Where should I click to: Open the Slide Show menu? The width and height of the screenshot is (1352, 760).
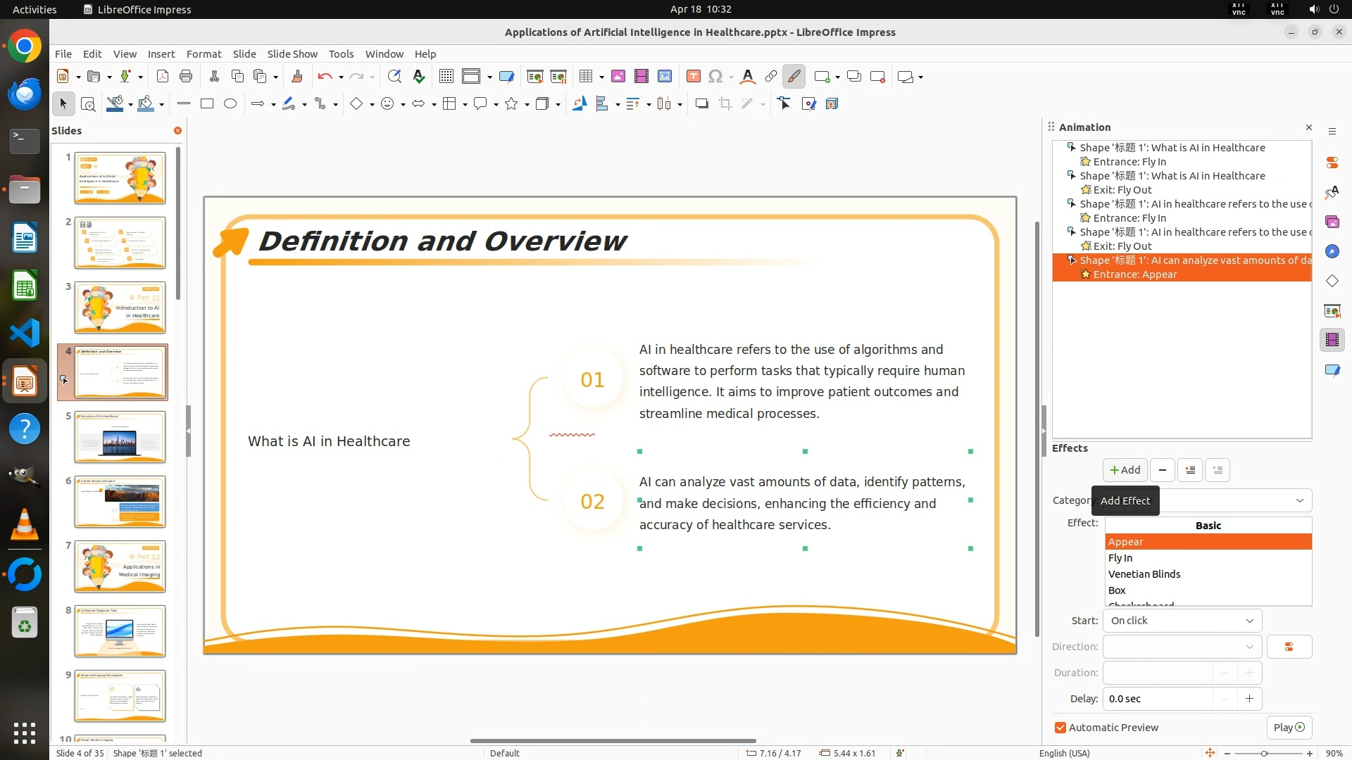pos(292,54)
